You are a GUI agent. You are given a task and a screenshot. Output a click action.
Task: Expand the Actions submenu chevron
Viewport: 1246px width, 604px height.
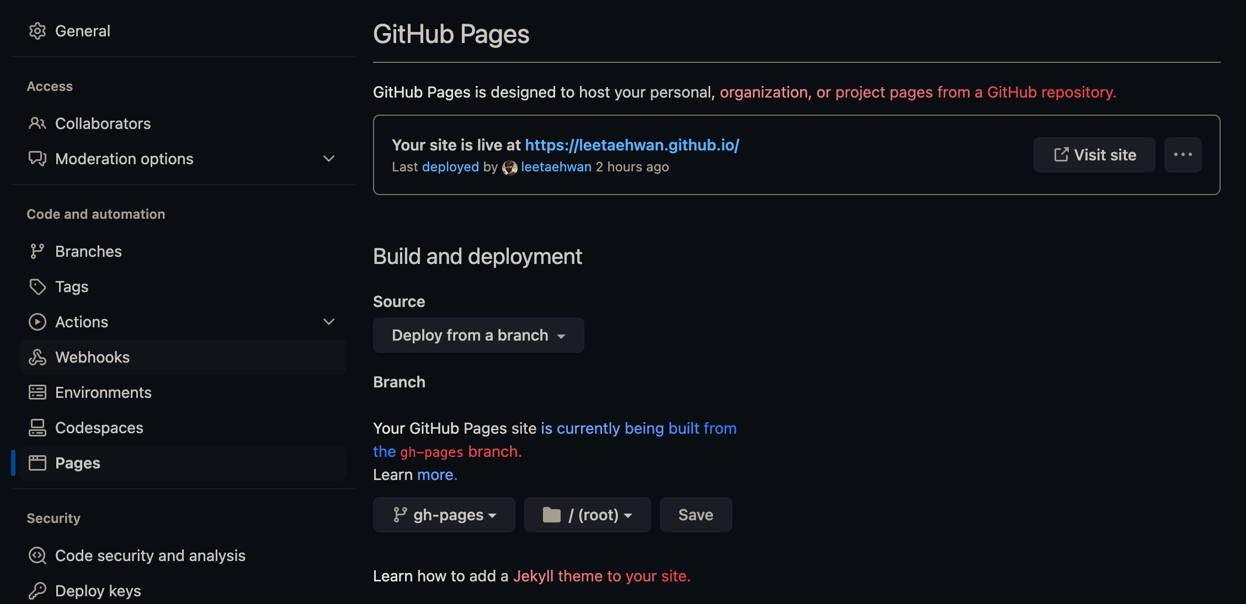pos(329,322)
